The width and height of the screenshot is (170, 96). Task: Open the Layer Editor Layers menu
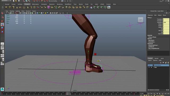(150, 60)
